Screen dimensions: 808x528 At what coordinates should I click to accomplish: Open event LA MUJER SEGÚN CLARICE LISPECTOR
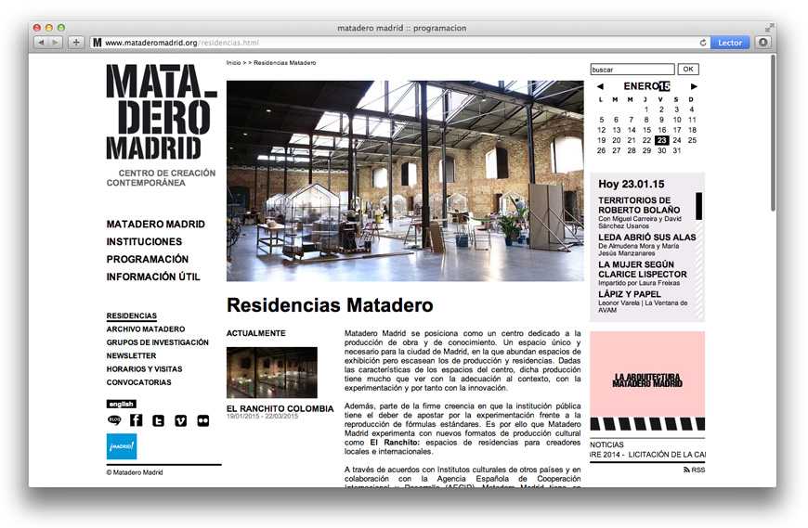click(x=643, y=269)
